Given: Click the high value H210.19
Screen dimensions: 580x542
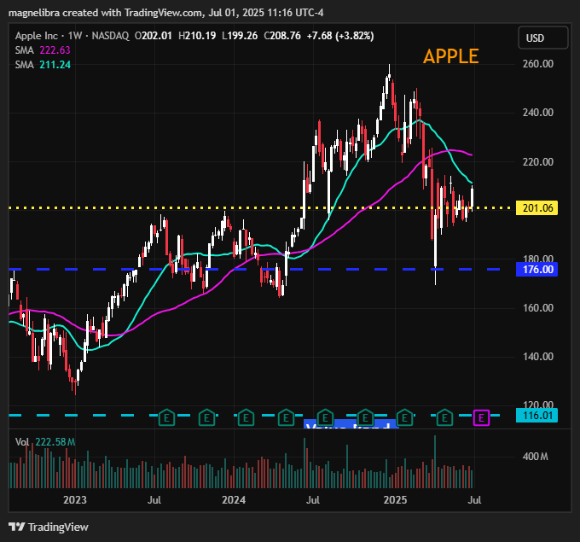Looking at the screenshot, I should (x=197, y=36).
